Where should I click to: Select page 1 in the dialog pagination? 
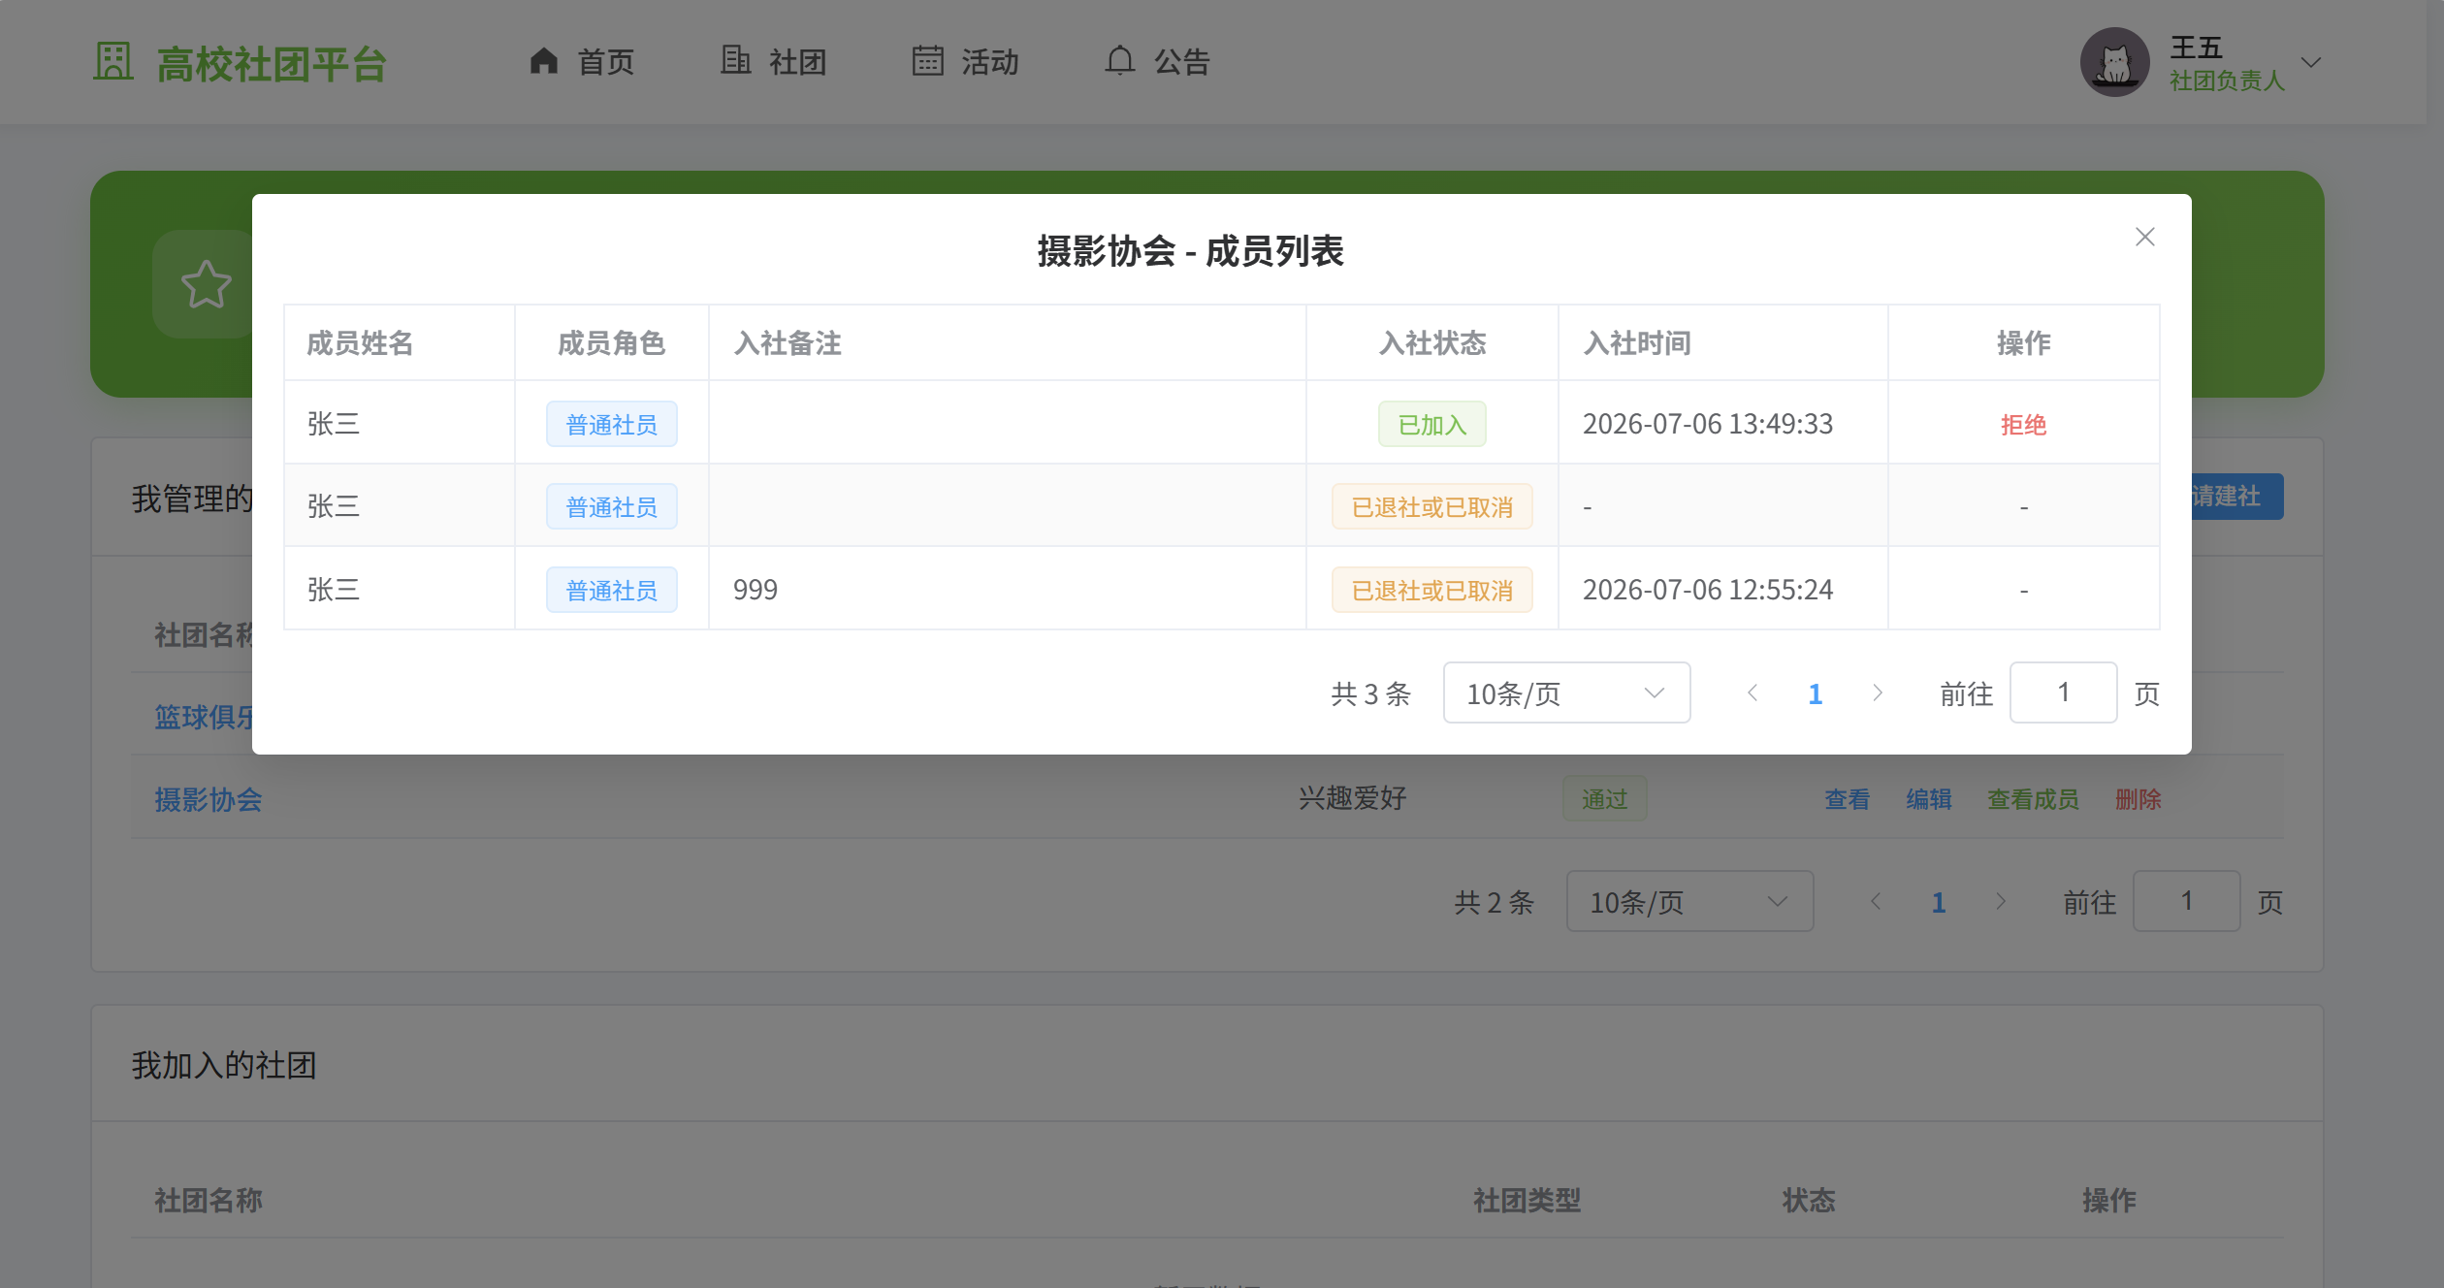(1816, 693)
